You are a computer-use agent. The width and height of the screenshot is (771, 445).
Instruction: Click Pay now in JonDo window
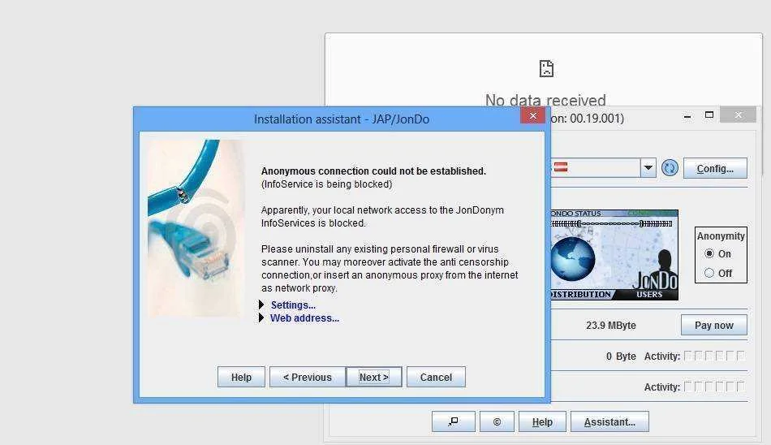click(x=713, y=325)
